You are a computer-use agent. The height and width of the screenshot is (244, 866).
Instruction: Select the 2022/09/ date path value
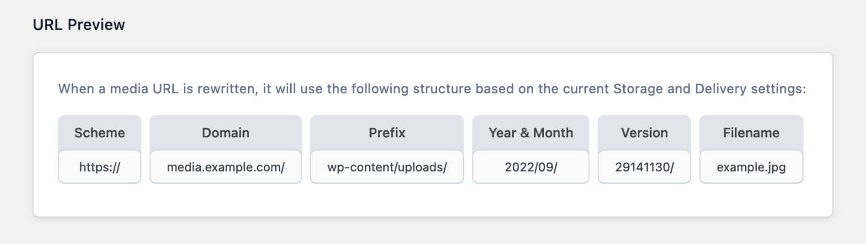coord(531,167)
